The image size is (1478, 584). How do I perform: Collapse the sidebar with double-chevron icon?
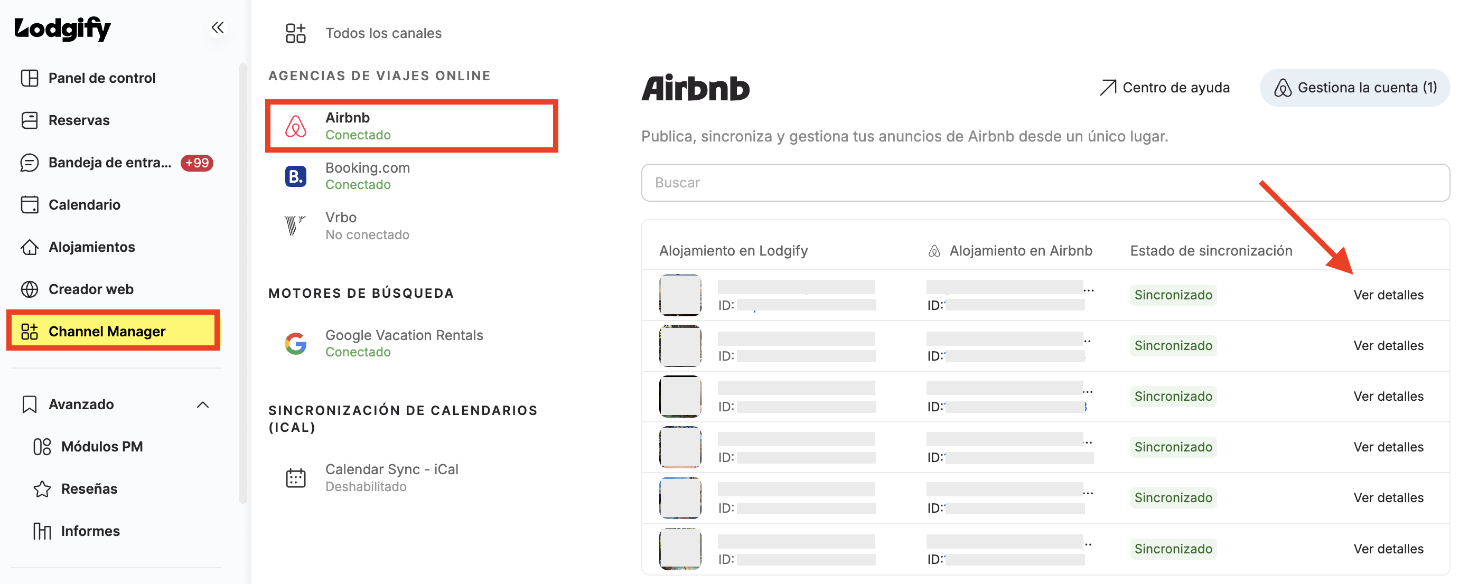pos(218,27)
